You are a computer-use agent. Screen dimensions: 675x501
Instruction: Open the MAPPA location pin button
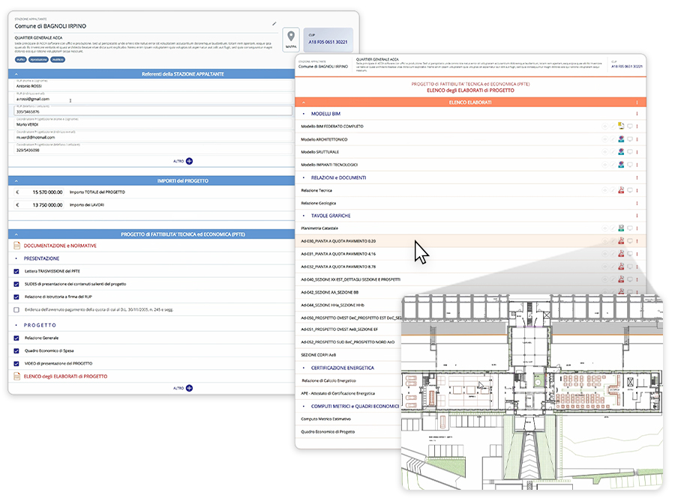[291, 40]
